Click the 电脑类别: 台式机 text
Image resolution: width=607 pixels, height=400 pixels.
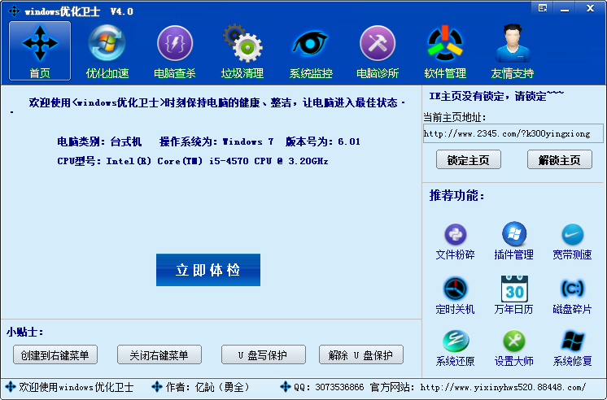99,141
